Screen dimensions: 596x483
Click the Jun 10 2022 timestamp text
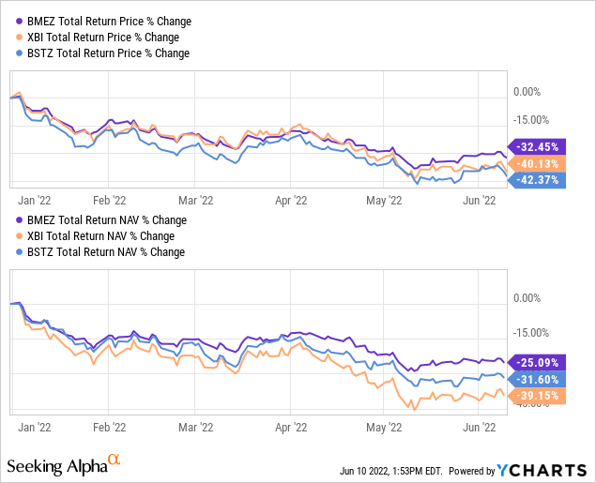391,471
